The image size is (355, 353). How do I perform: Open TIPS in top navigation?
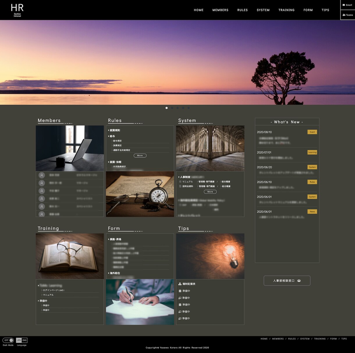click(x=325, y=10)
